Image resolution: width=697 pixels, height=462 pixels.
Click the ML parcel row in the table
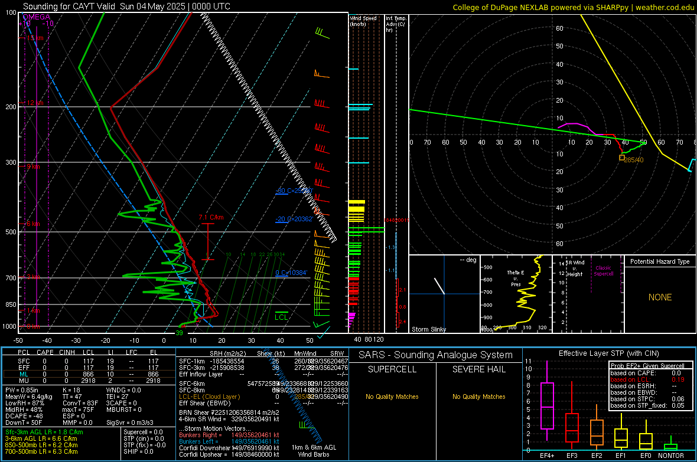[x=89, y=375]
